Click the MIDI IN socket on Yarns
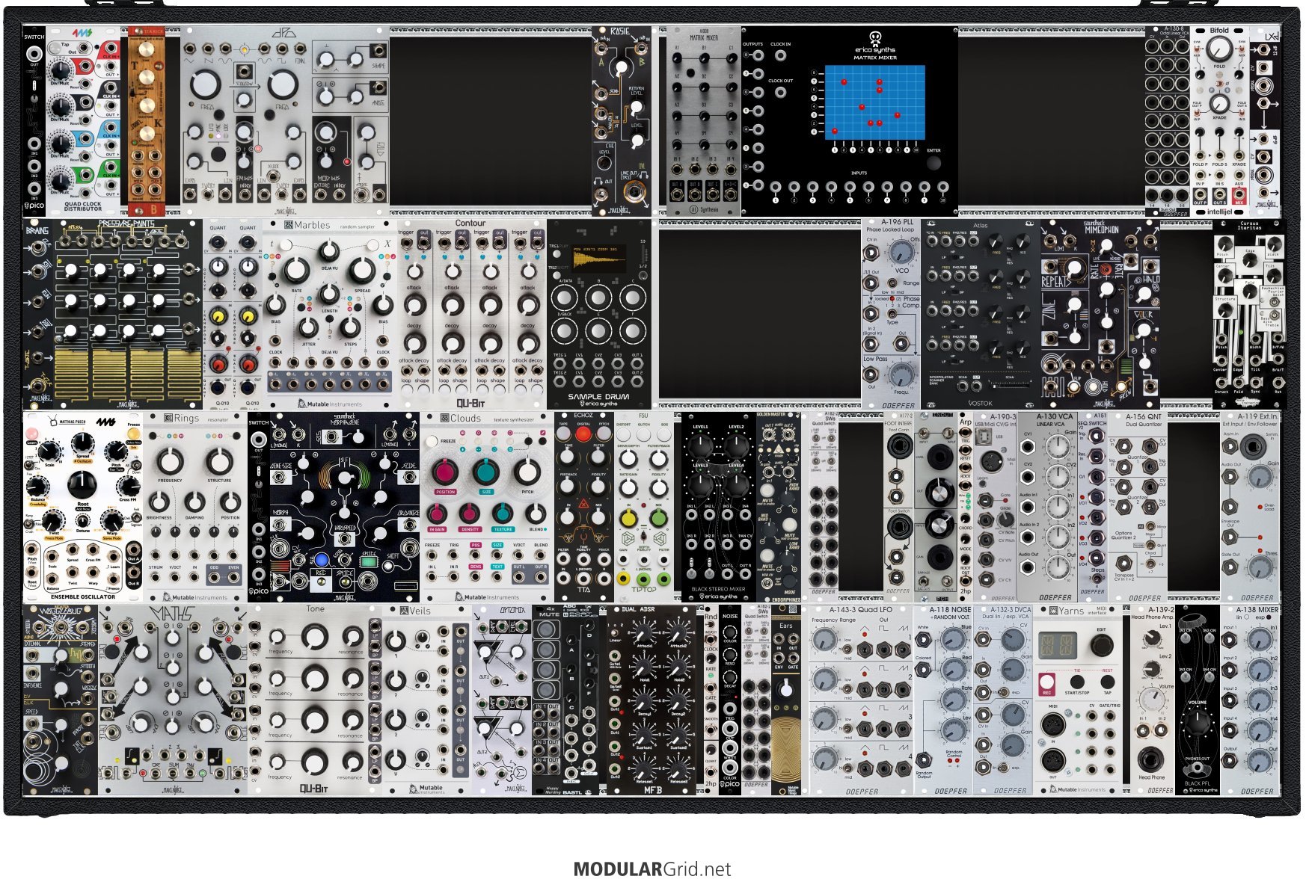 click(x=1052, y=724)
